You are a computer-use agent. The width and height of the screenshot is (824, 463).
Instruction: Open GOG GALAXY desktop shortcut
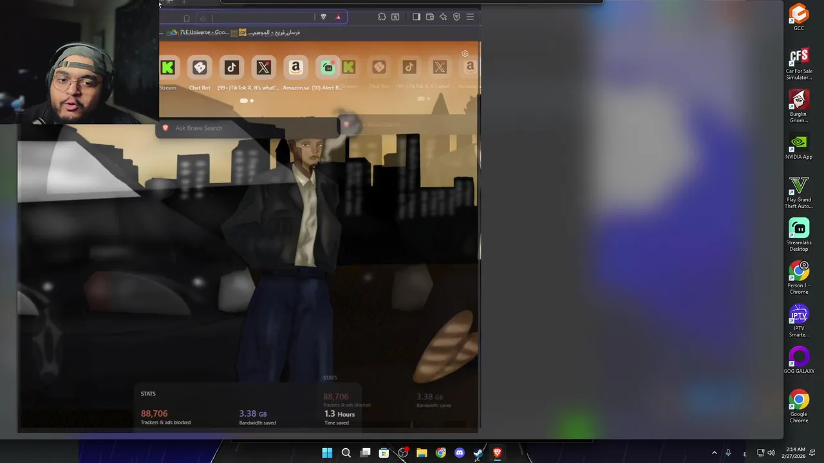[799, 361]
